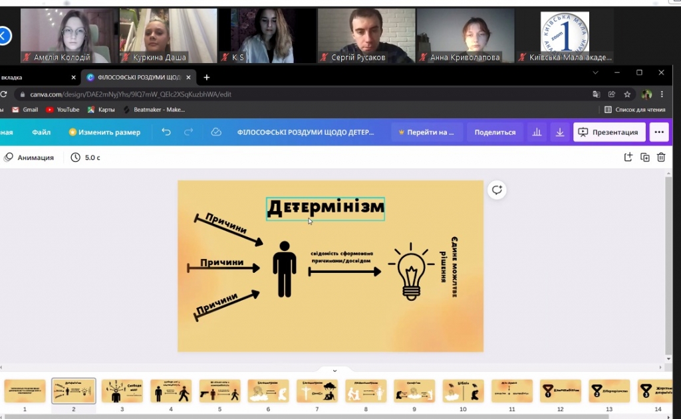Set the 5.0 с page duration
Viewport: 681px width, 419px height.
click(86, 157)
